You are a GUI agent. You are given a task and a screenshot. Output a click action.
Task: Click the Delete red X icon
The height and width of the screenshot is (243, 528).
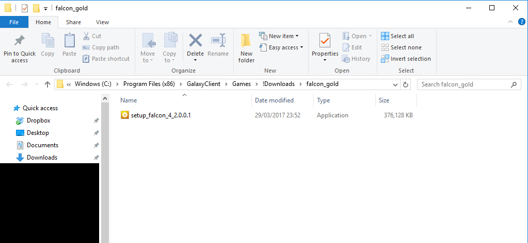click(x=195, y=41)
